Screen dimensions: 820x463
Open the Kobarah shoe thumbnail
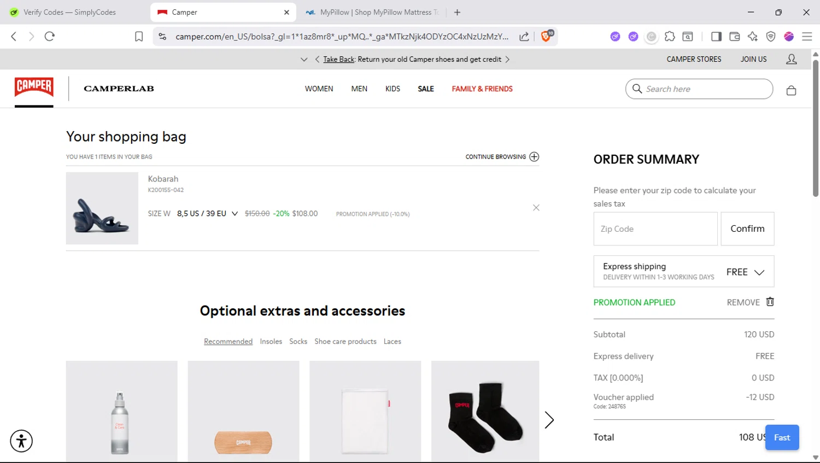tap(102, 208)
